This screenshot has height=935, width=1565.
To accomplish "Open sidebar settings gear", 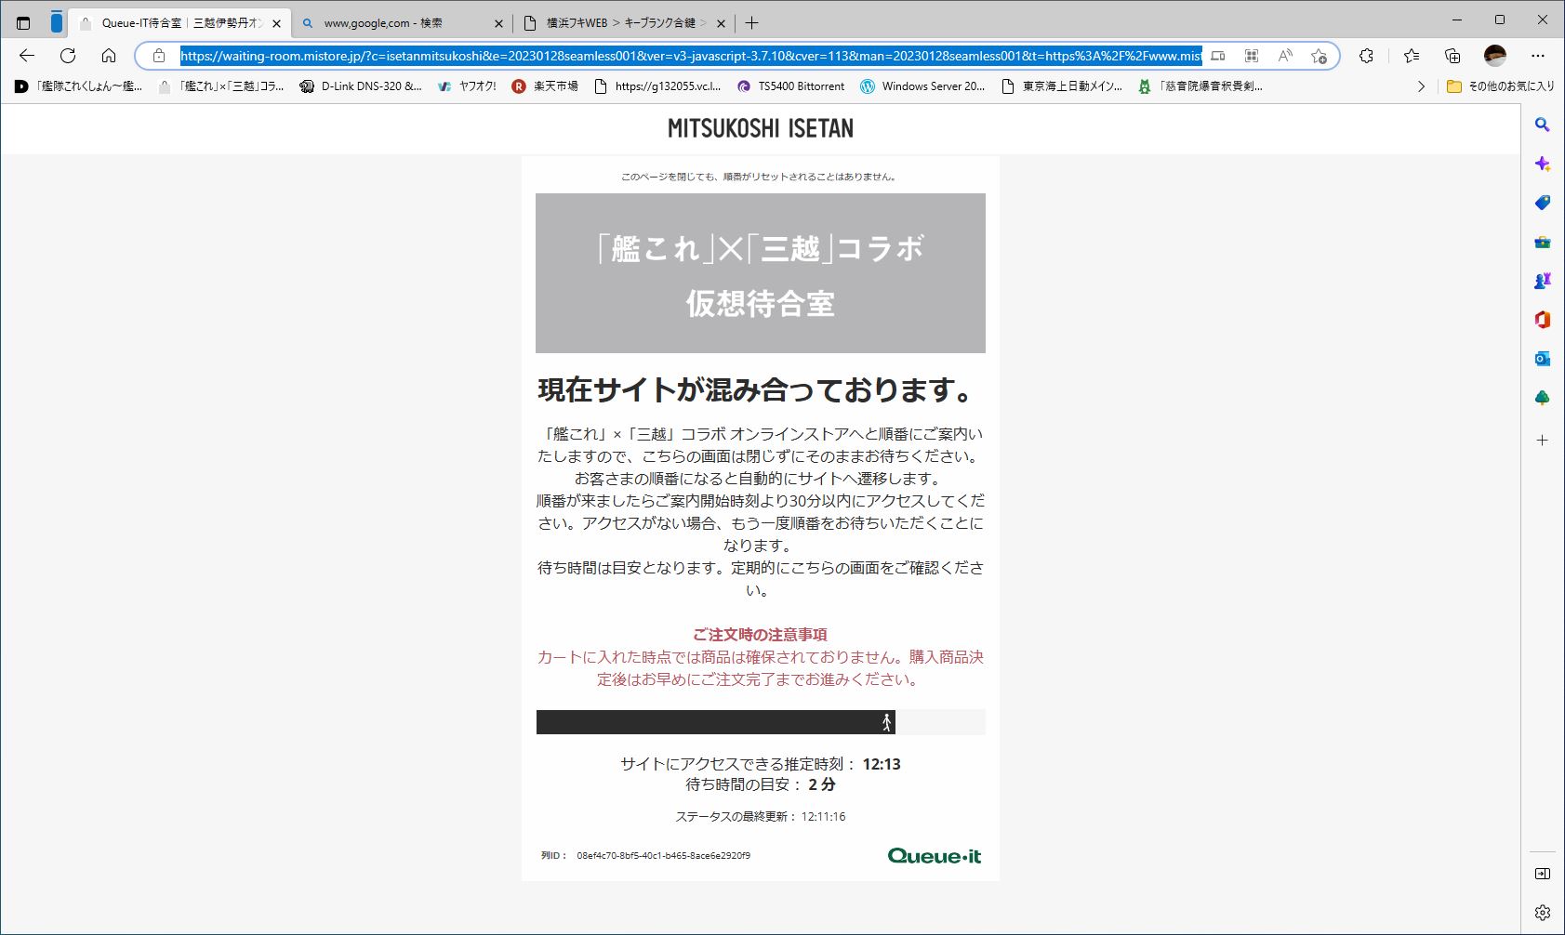I will pos(1543,912).
